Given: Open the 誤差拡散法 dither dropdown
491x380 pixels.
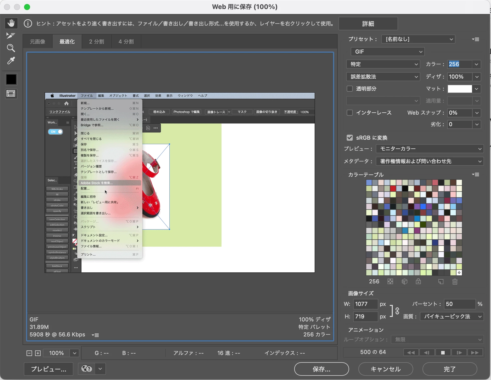Looking at the screenshot, I should click(x=383, y=77).
